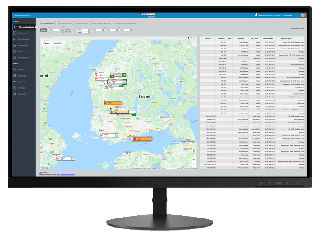This screenshot has height=241, width=322.
Task: Sort by Tila ja kesto column header
Action: pyautogui.click(x=254, y=39)
